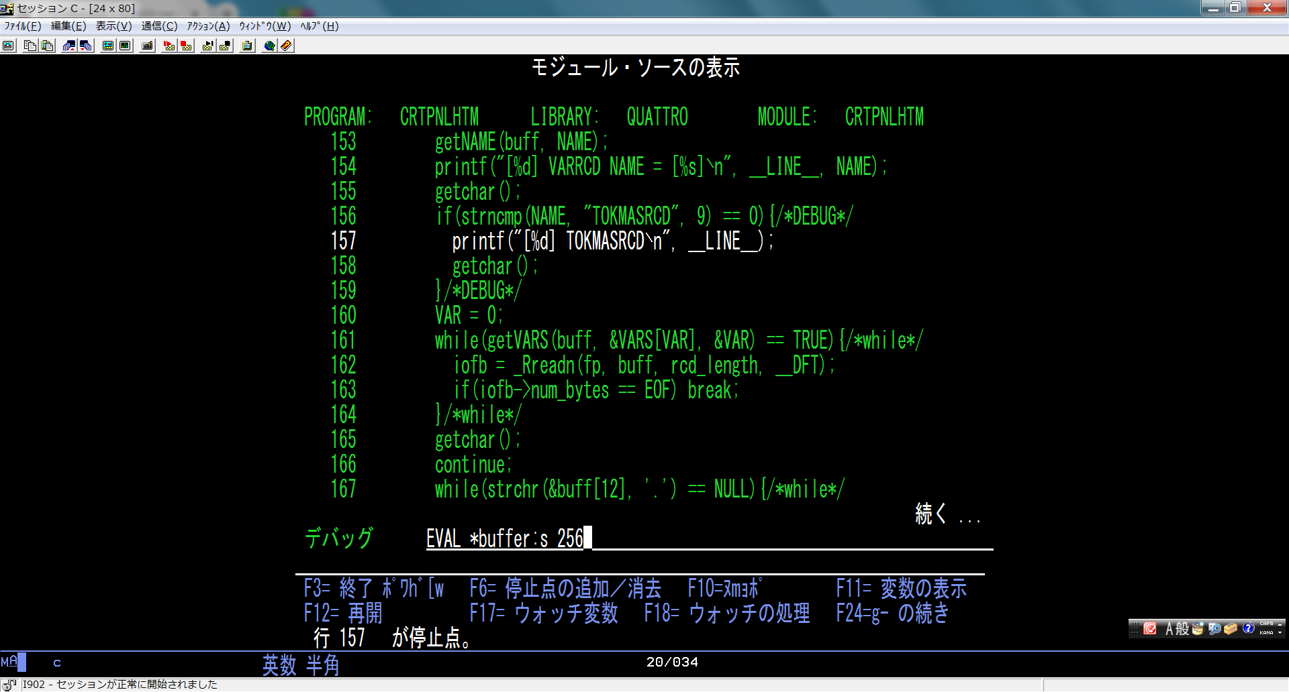Toggle CAPS lock on the IME bar
The image size is (1289, 692).
[1266, 624]
